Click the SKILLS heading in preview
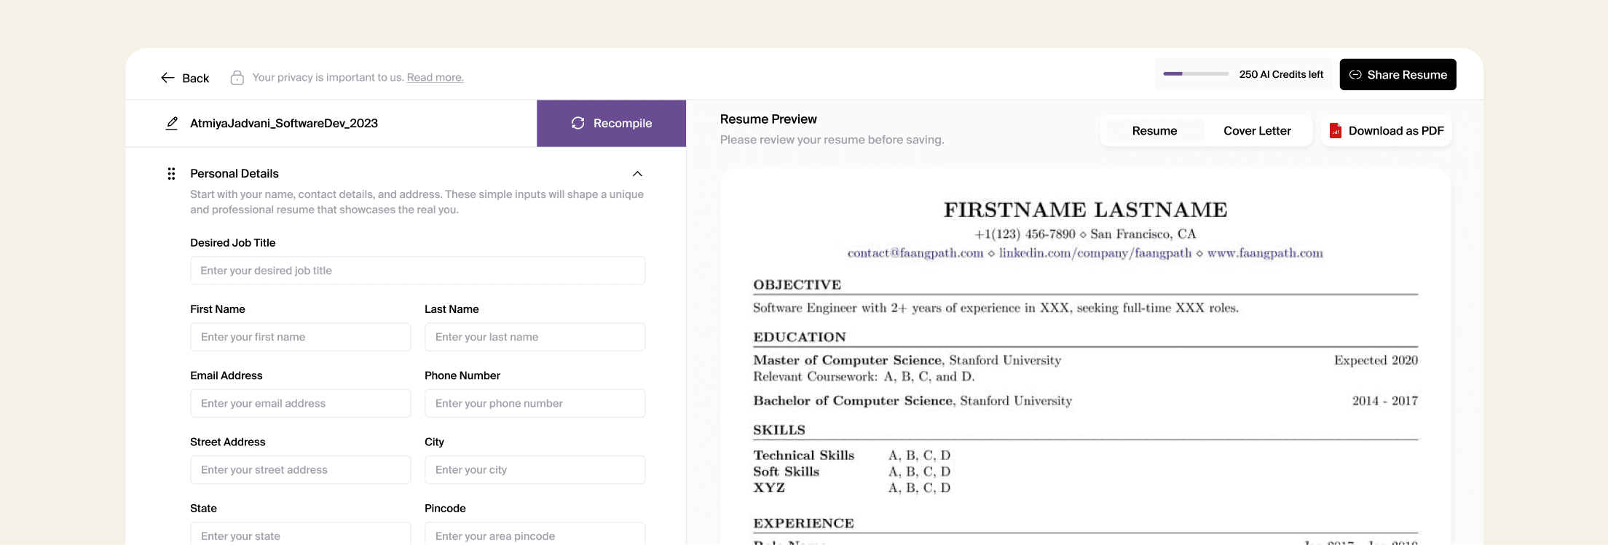This screenshot has height=545, width=1608. point(779,430)
